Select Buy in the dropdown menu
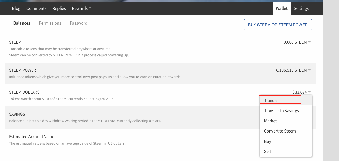This screenshot has height=161, width=339. (268, 141)
